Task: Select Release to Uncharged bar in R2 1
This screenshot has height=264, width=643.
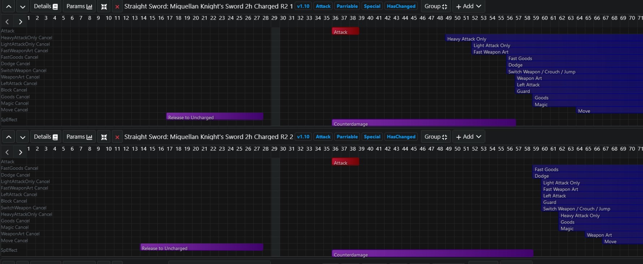Action: pyautogui.click(x=215, y=117)
